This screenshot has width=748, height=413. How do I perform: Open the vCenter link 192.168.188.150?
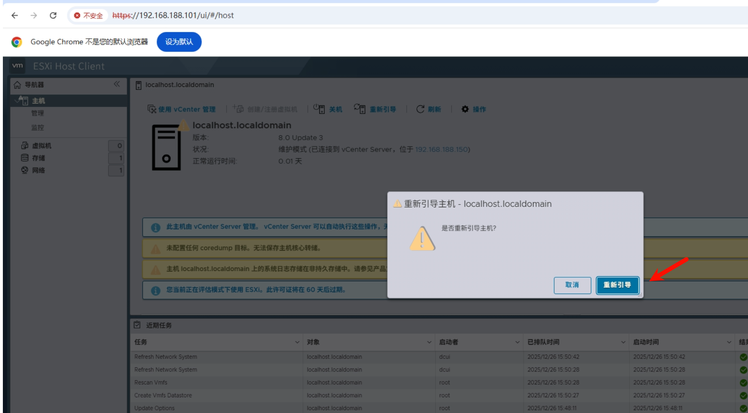(x=441, y=149)
